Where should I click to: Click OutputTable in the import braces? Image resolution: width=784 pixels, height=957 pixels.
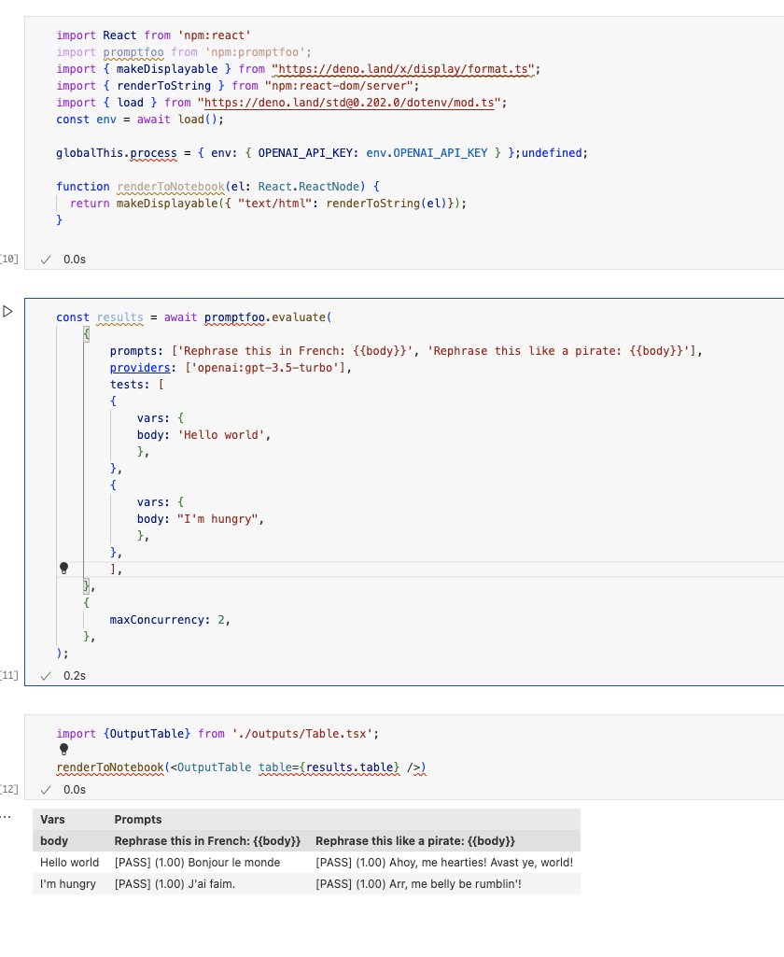click(x=147, y=734)
